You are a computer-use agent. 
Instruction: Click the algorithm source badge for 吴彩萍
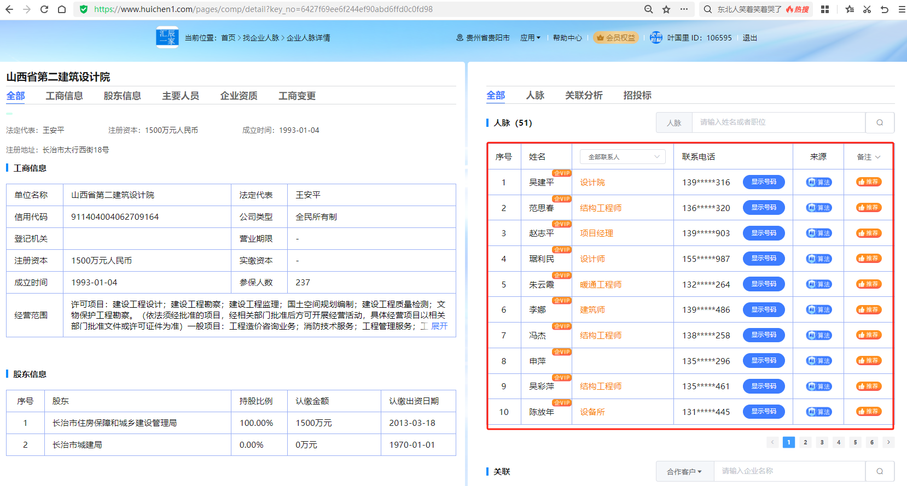[819, 386]
